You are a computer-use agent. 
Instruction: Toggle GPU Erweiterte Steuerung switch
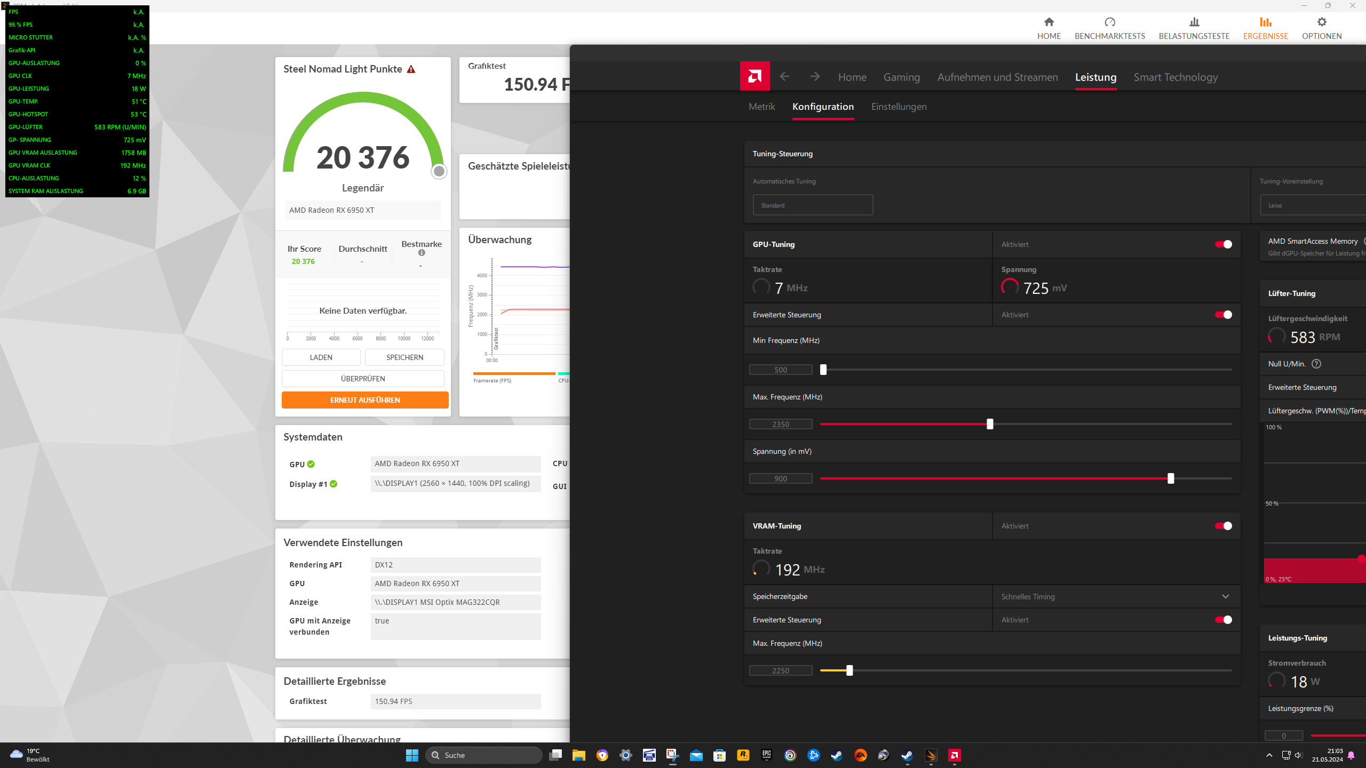tap(1223, 315)
